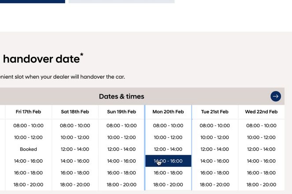Click the Wed 22nd Feb column header
This screenshot has width=292, height=194.
(x=261, y=112)
